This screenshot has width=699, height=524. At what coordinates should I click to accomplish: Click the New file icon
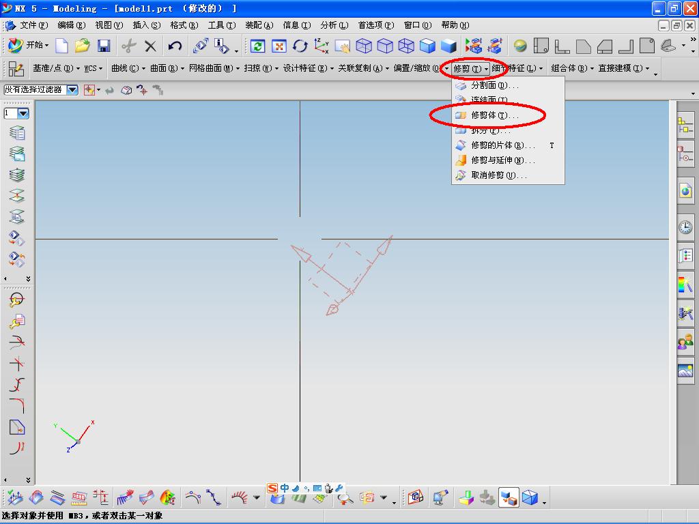(x=61, y=46)
